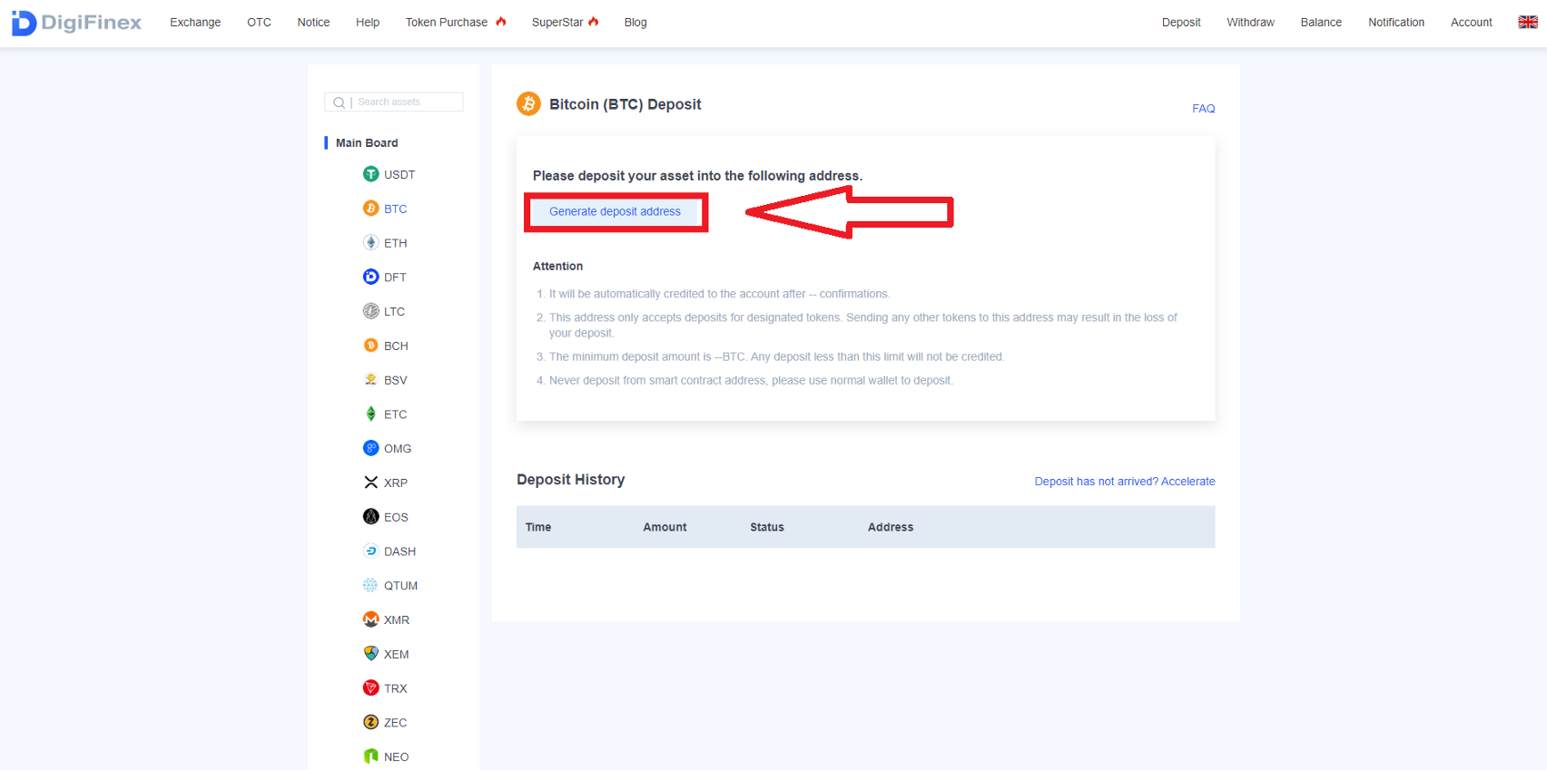Image resolution: width=1547 pixels, height=770 pixels.
Task: Click the OMG coin icon
Action: [370, 448]
